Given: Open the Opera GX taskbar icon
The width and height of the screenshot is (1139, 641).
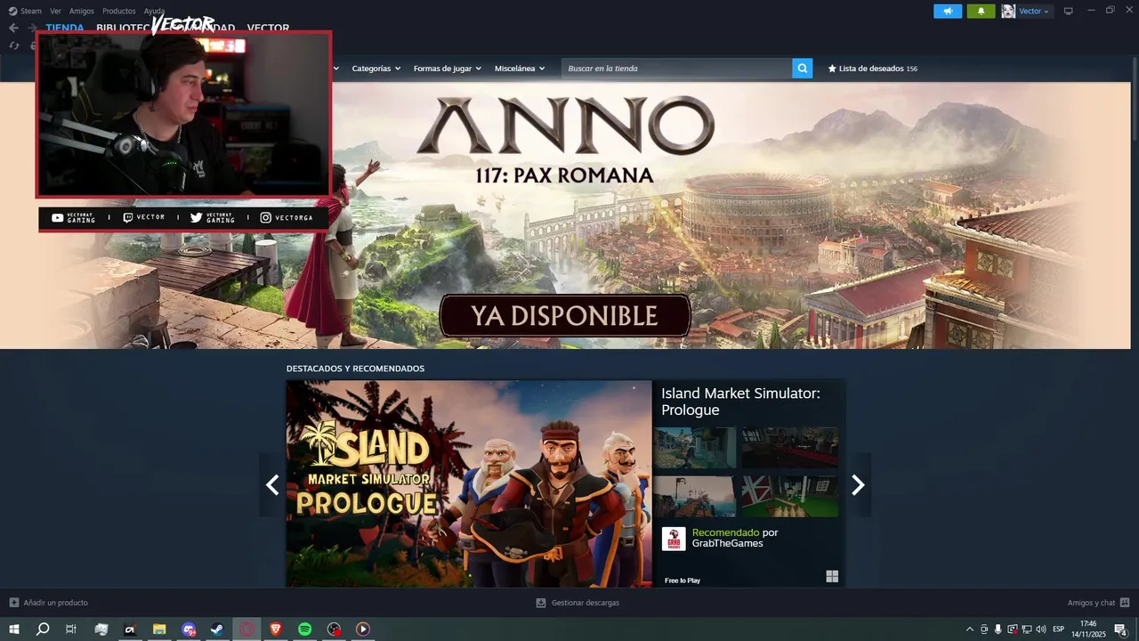Looking at the screenshot, I should coord(246,629).
